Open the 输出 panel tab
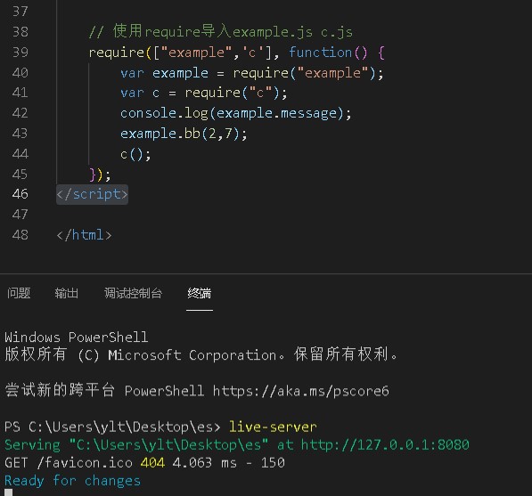 [67, 293]
